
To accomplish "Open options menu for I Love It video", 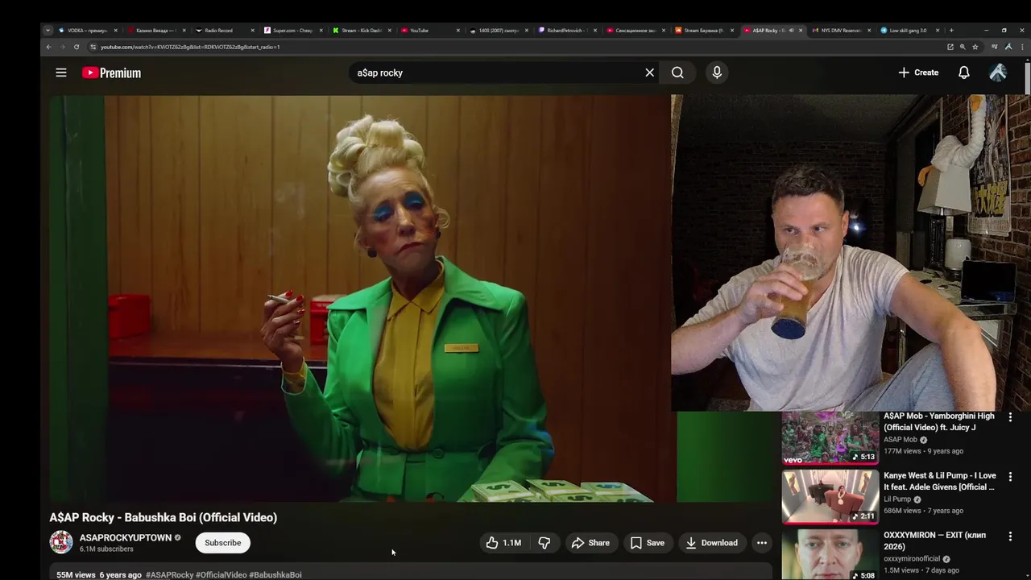I will 1010,477.
